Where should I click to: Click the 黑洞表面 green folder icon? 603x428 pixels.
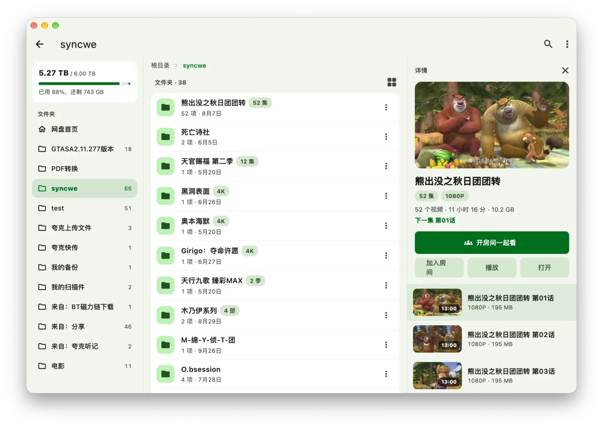click(165, 196)
